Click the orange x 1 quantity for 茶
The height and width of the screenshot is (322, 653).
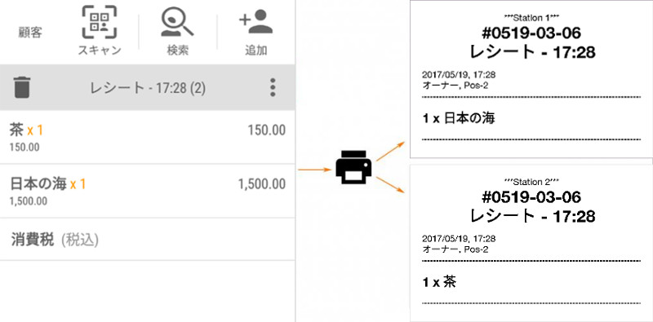[x=35, y=130]
